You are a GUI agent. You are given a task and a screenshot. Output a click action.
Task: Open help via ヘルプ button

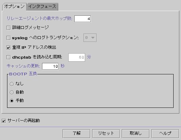(x=165, y=134)
